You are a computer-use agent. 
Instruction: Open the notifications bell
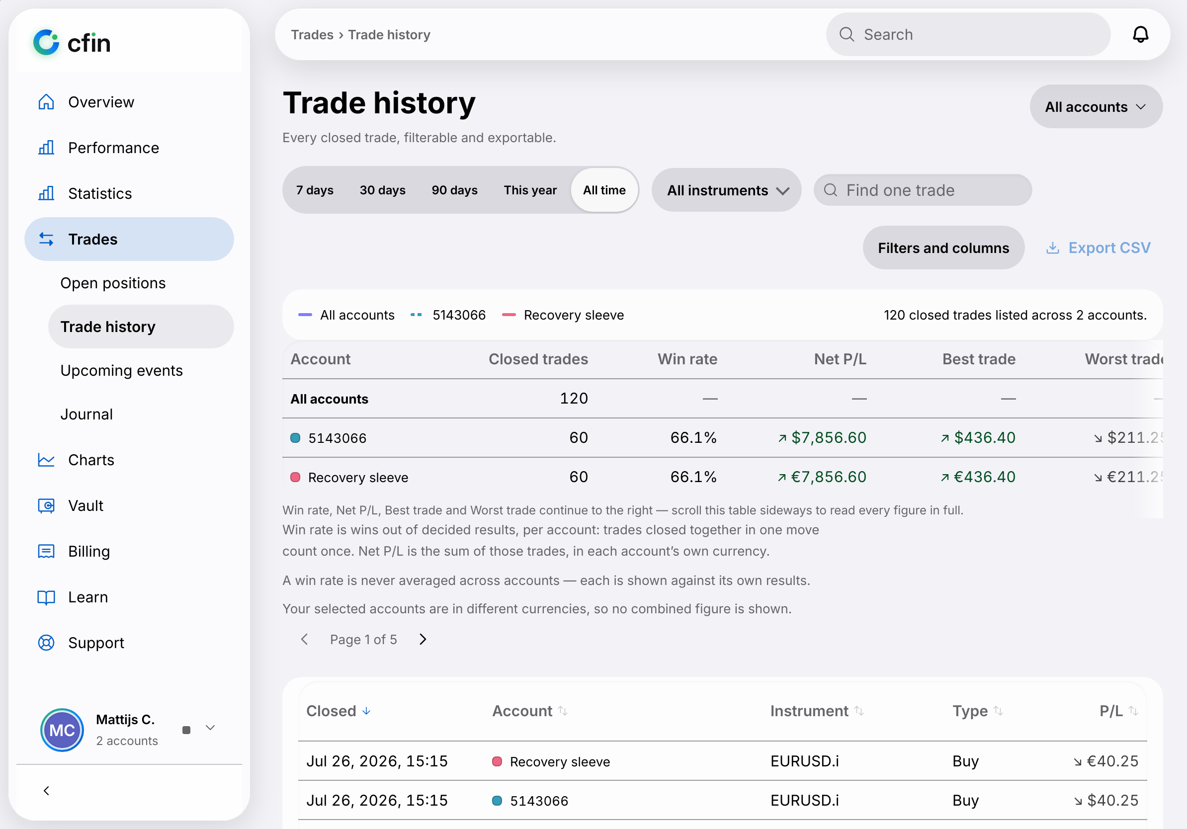(1140, 35)
